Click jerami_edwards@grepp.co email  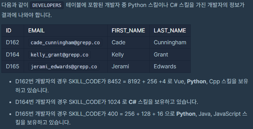tap(64, 67)
